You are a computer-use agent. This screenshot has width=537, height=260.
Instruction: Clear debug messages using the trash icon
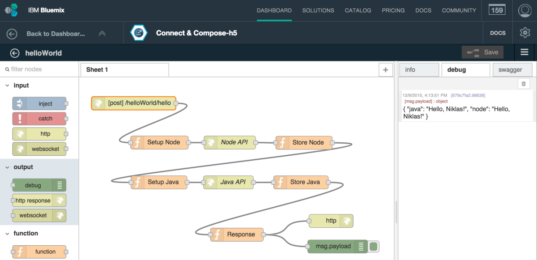coord(524,84)
